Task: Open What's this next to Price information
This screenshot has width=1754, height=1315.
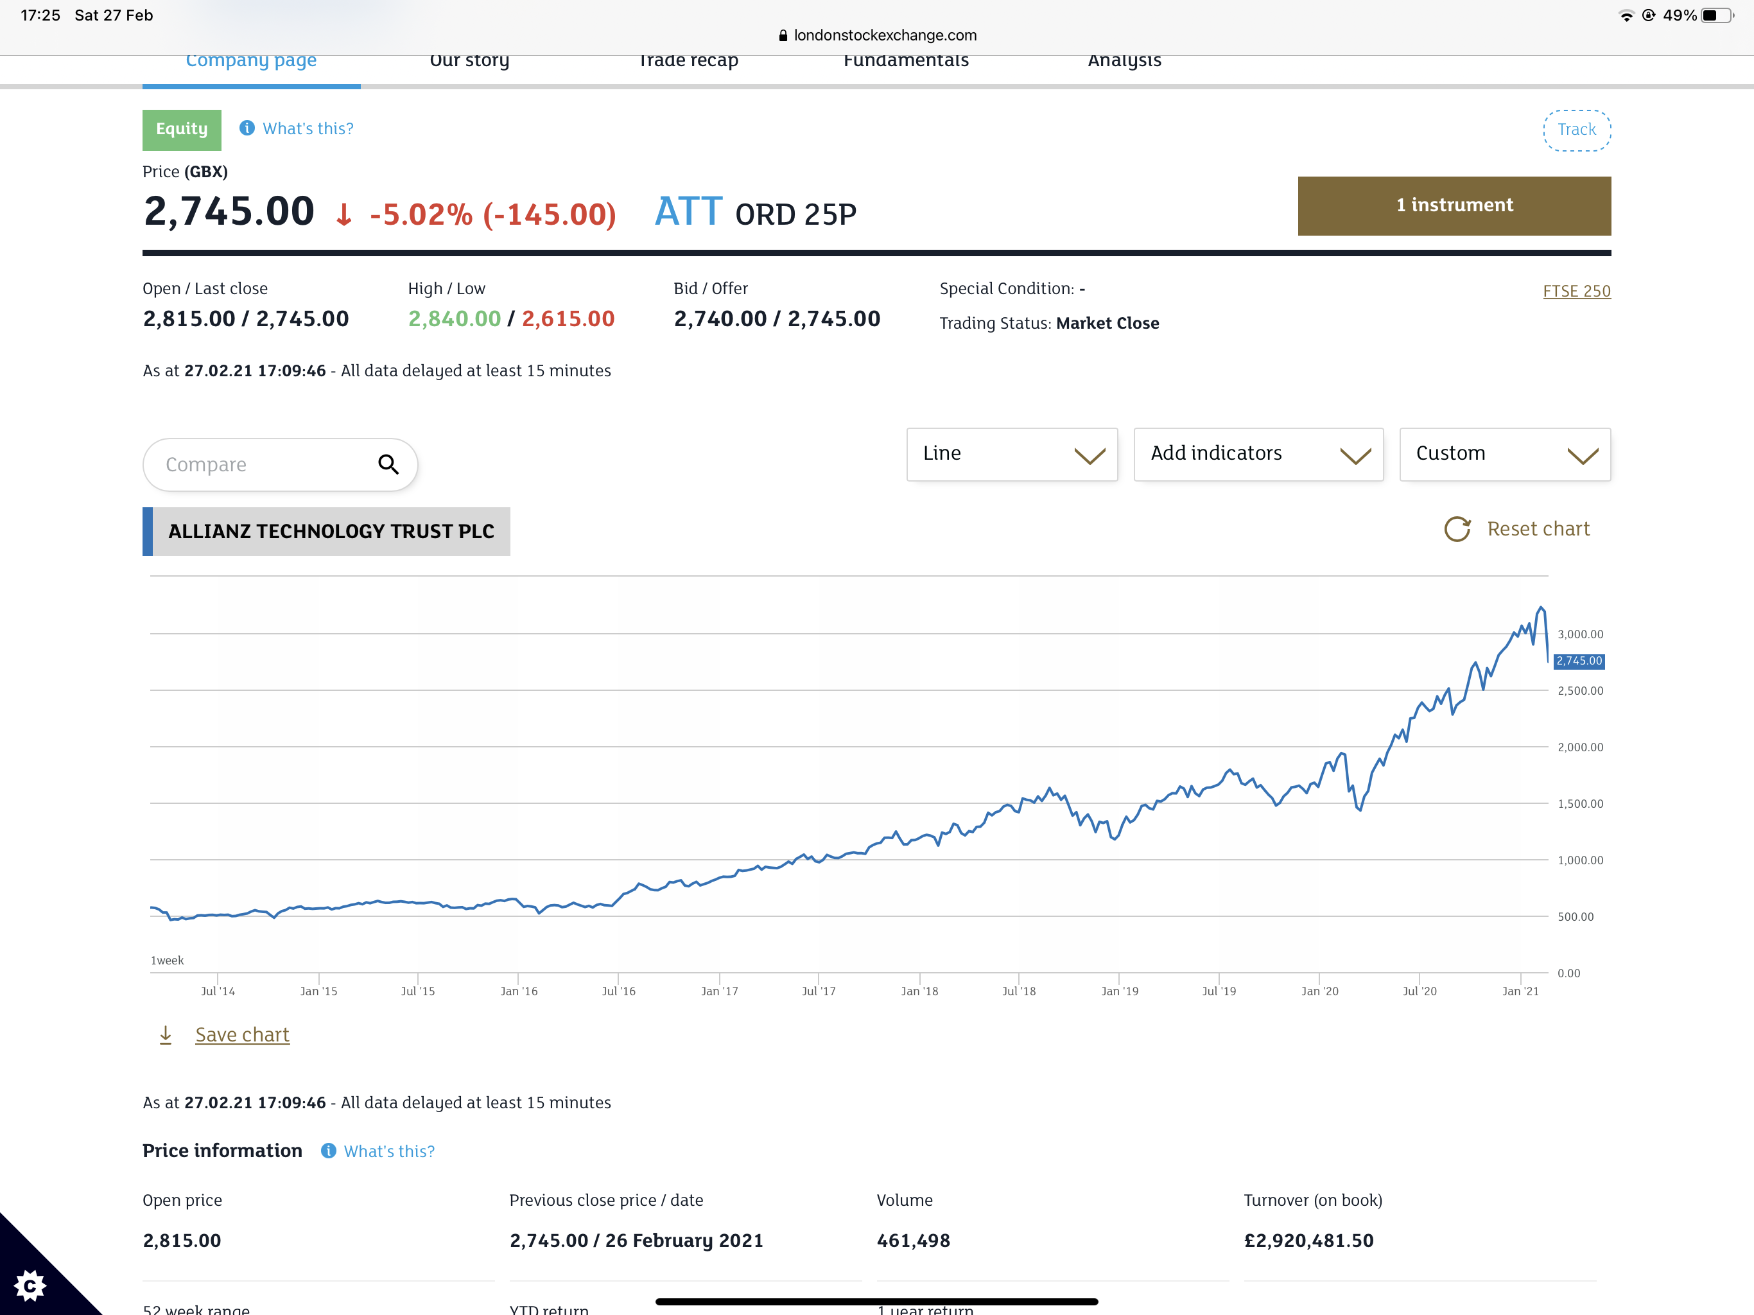Action: point(389,1152)
